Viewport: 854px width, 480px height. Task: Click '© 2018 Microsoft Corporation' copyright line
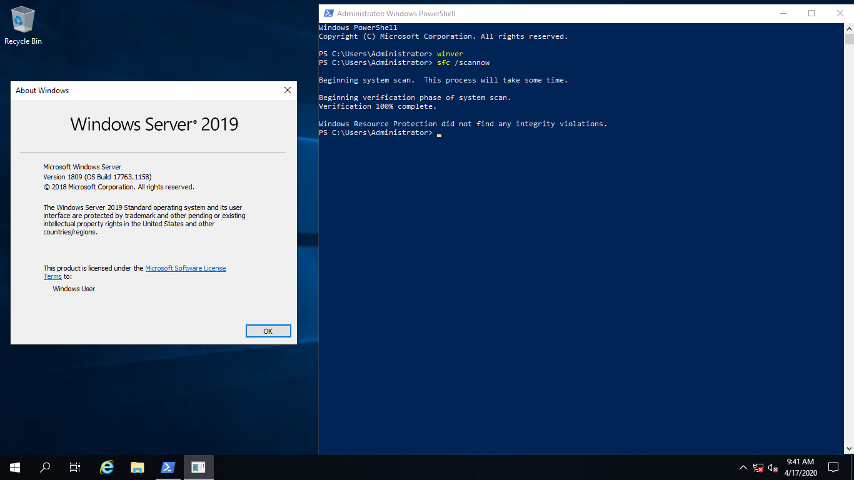(x=119, y=187)
